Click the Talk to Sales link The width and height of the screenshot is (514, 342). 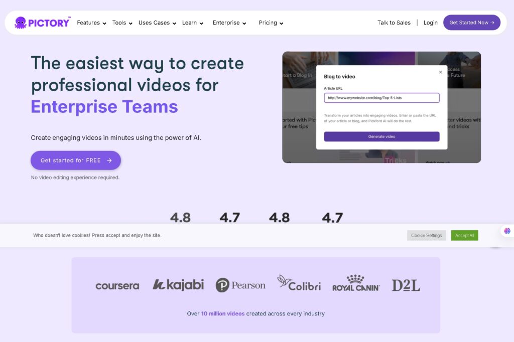[x=394, y=23]
